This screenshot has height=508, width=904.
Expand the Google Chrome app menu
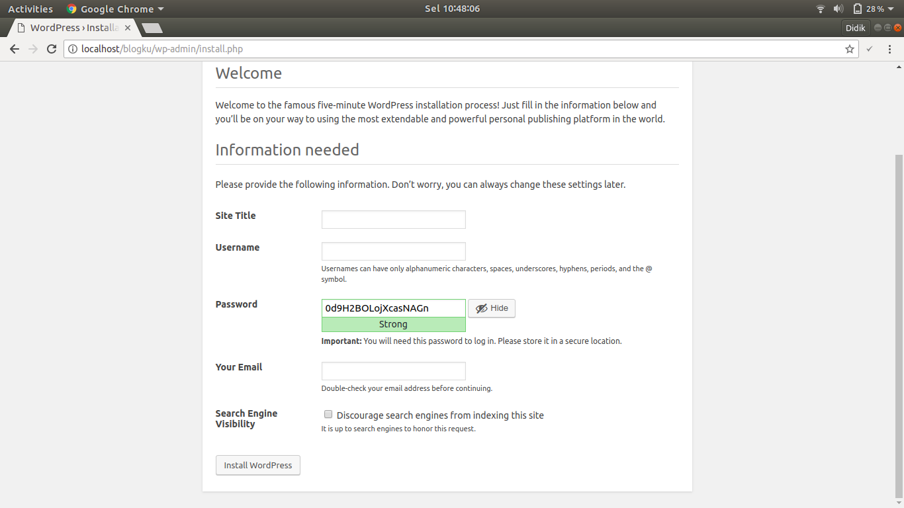point(115,9)
